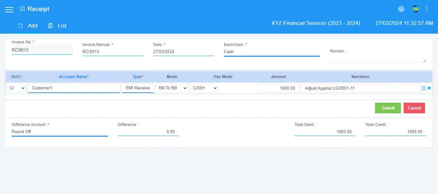The width and height of the screenshot is (438, 194).
Task: Switch to the List tab
Action: (57, 26)
